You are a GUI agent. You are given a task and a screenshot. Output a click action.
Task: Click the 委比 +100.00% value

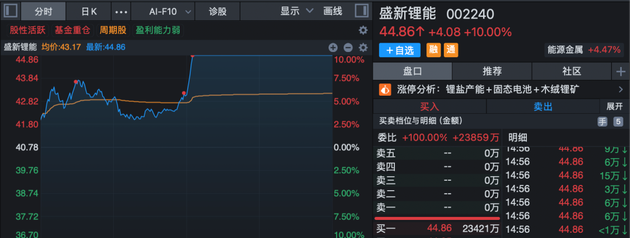425,138
